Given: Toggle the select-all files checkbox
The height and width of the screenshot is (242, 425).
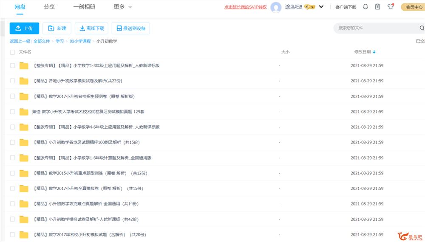Looking at the screenshot, I should [x=12, y=52].
